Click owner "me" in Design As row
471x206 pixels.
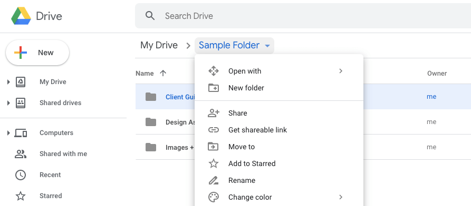[431, 122]
